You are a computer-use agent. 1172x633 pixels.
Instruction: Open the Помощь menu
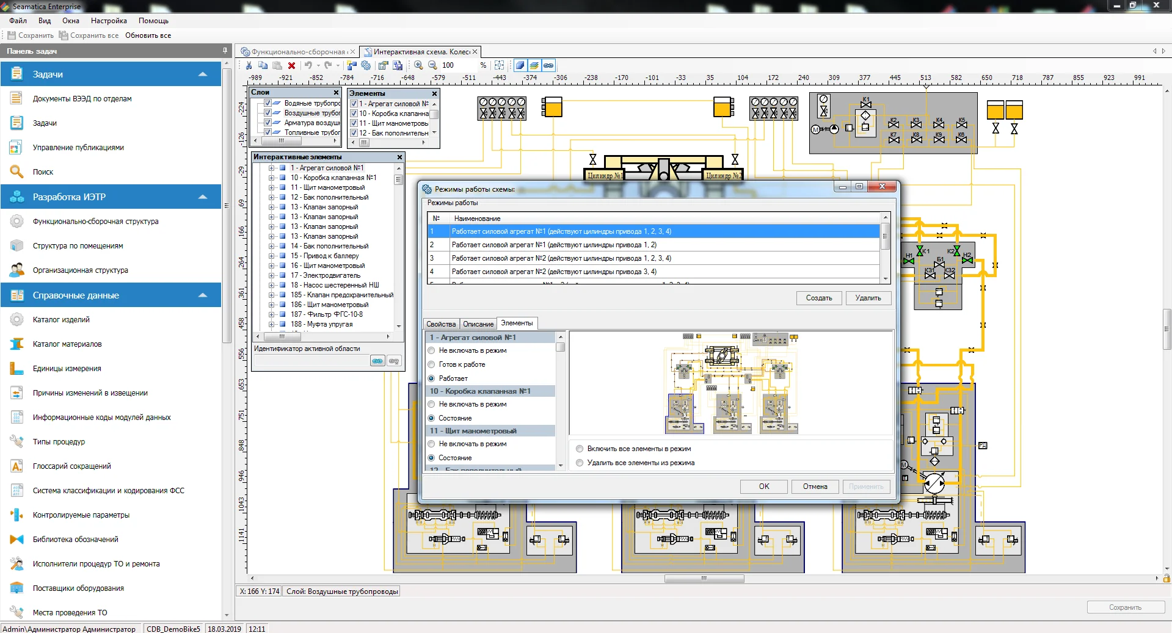coord(153,21)
